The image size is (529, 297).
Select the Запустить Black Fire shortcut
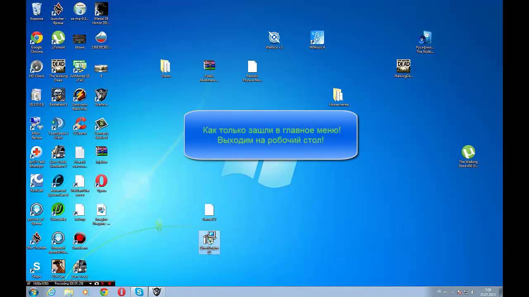[80, 99]
